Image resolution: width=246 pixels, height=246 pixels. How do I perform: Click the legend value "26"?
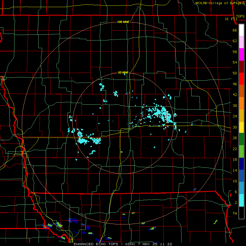point(235,138)
